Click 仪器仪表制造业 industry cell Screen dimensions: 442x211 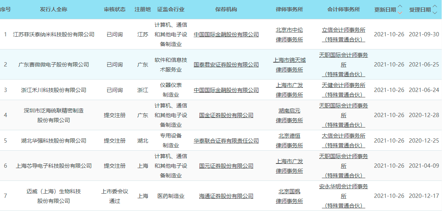171,90
